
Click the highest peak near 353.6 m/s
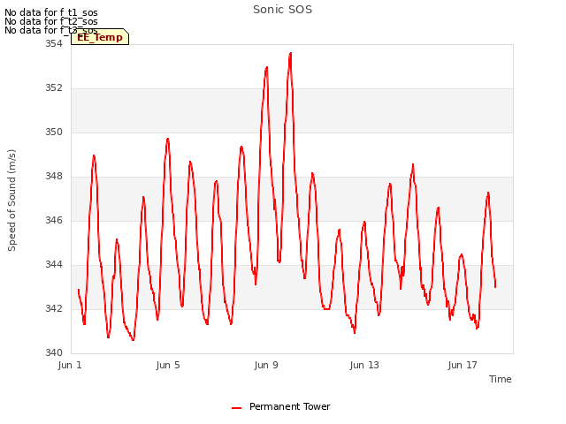pos(290,53)
